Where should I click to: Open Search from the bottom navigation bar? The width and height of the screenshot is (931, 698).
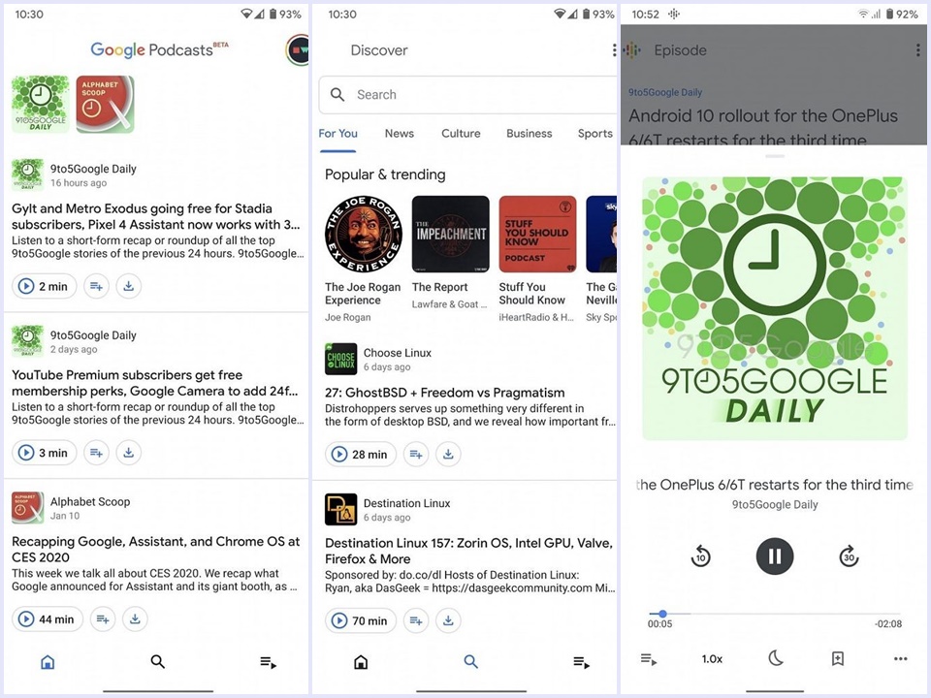[x=158, y=662]
